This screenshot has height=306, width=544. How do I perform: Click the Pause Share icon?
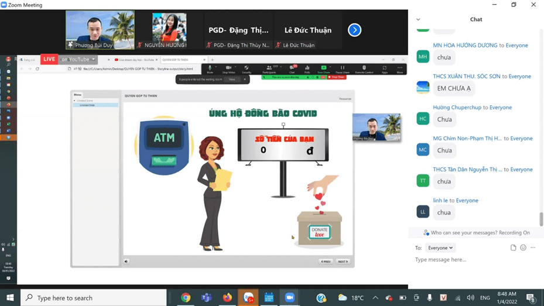(343, 68)
